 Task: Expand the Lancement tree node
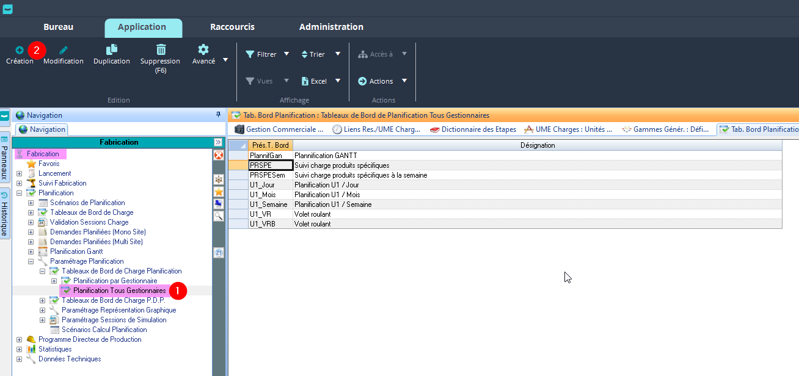tap(20, 173)
